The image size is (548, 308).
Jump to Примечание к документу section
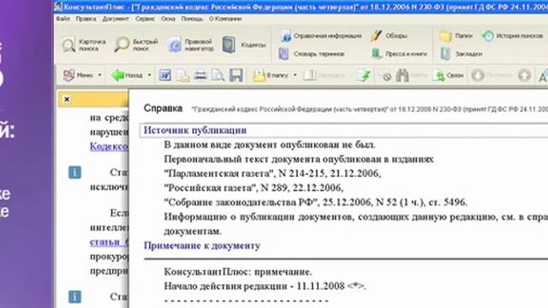point(202,246)
